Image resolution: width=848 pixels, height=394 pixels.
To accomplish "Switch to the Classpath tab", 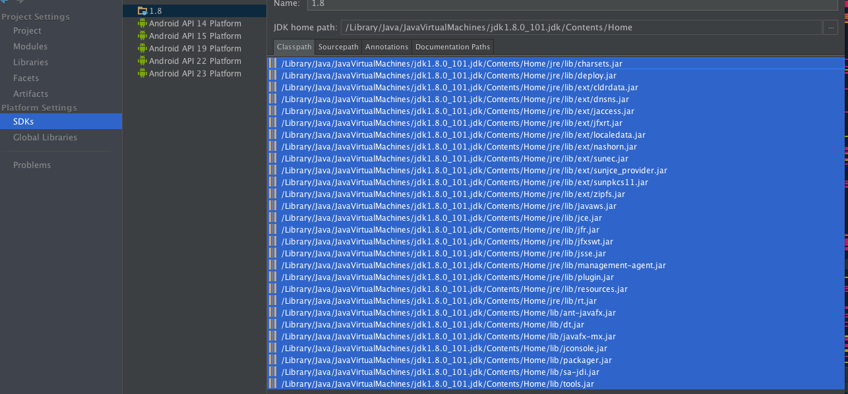I will point(294,47).
